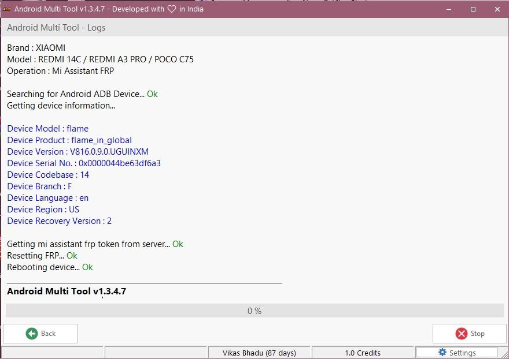Click the 'Vikas Bhadu (87 days)' status entry

[259, 353]
